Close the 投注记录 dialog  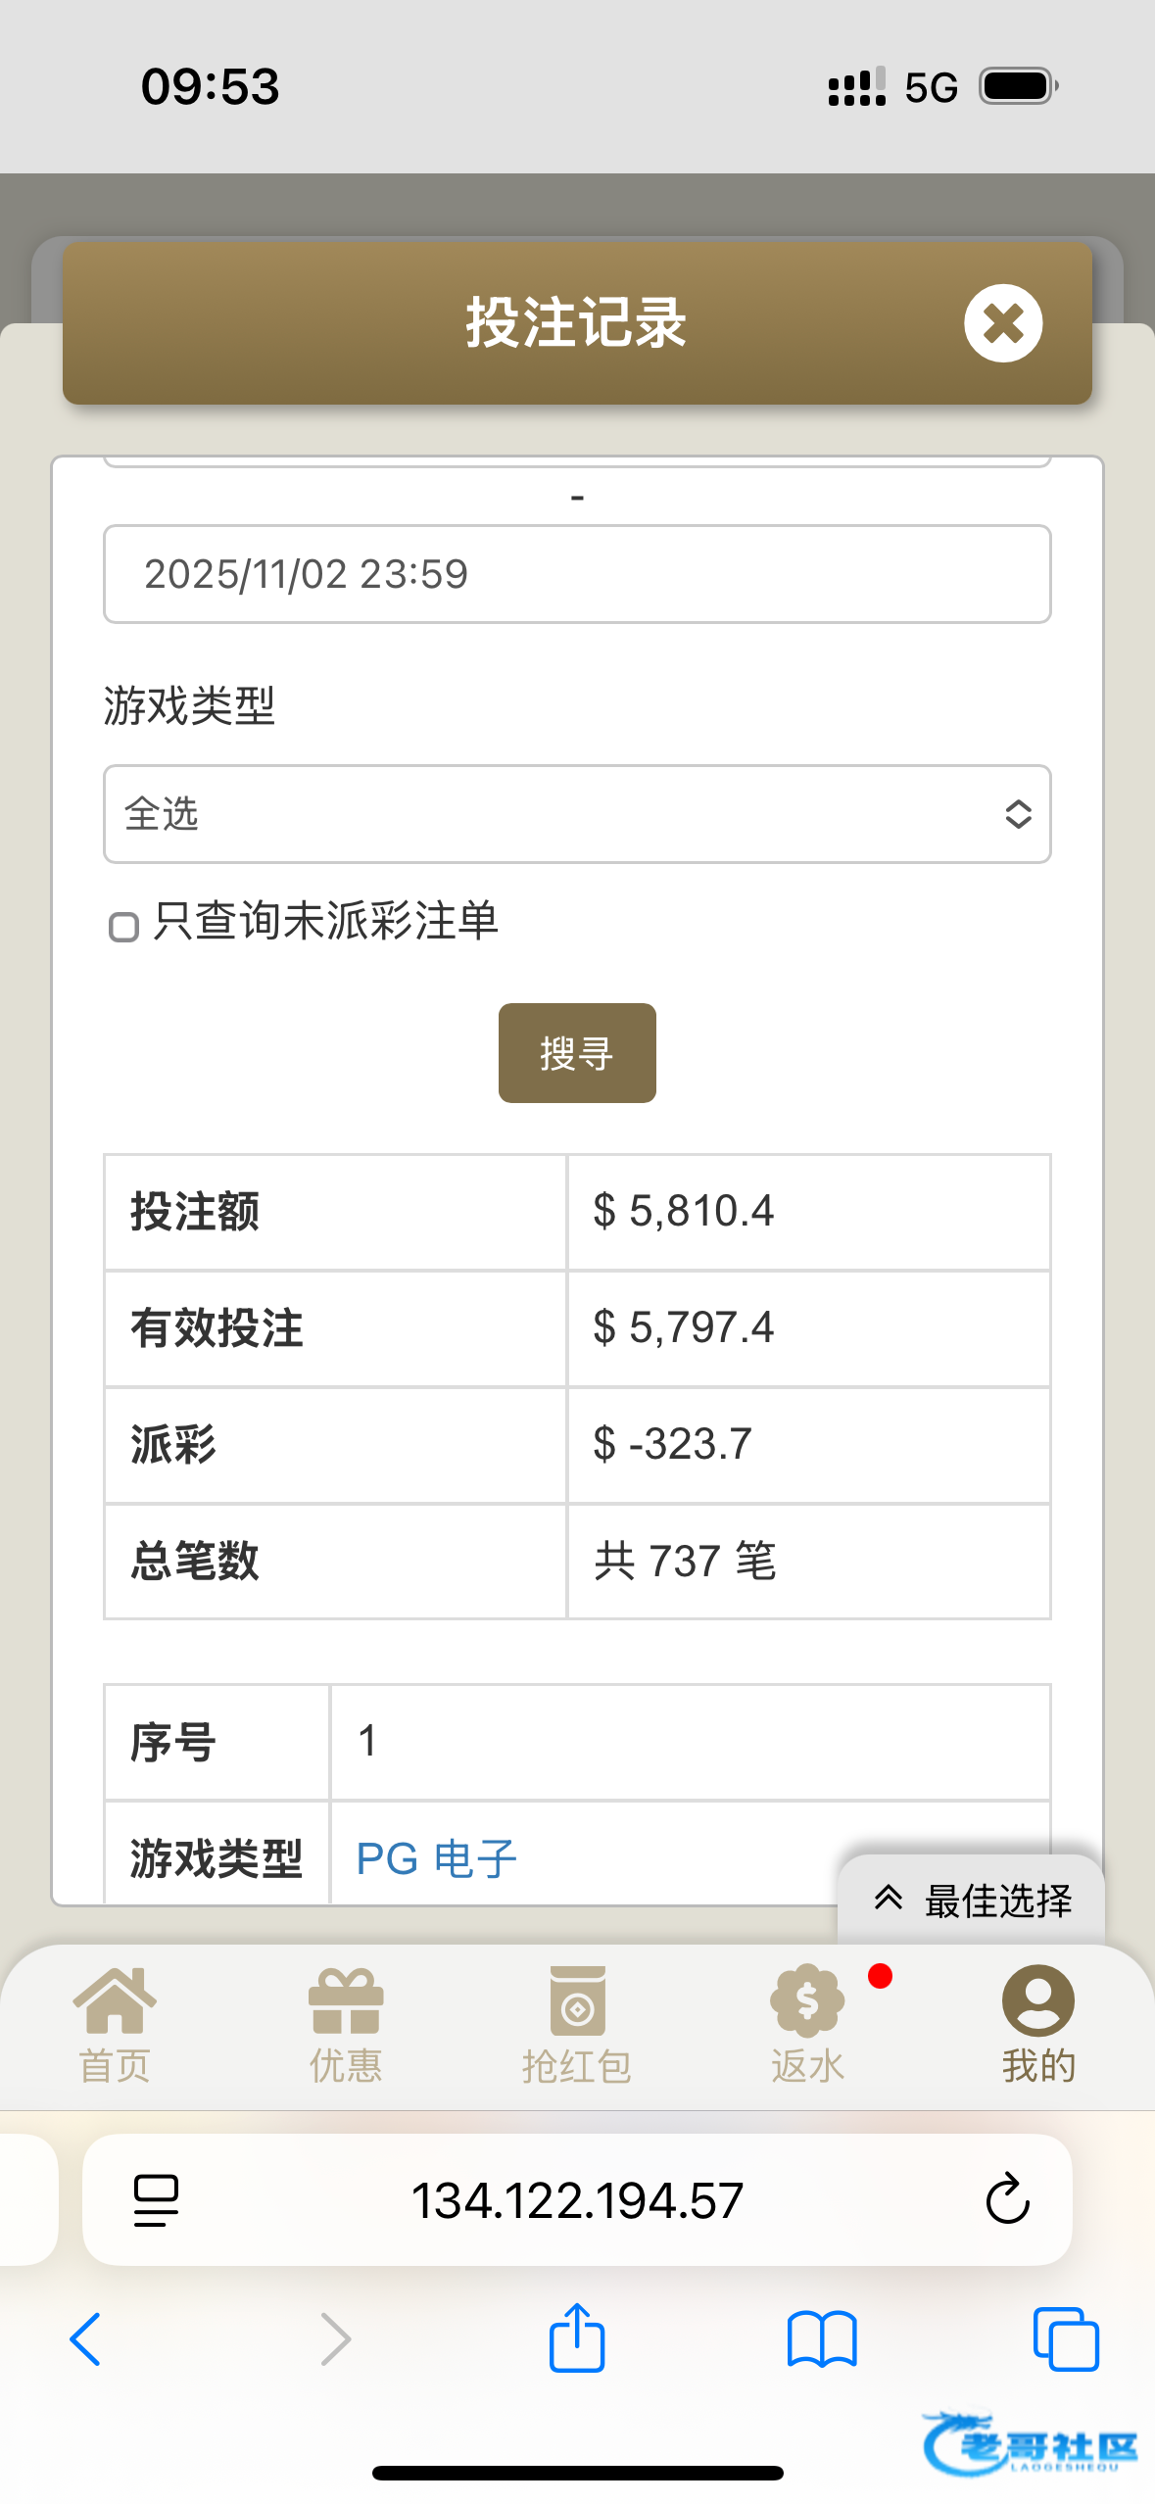click(x=1002, y=323)
